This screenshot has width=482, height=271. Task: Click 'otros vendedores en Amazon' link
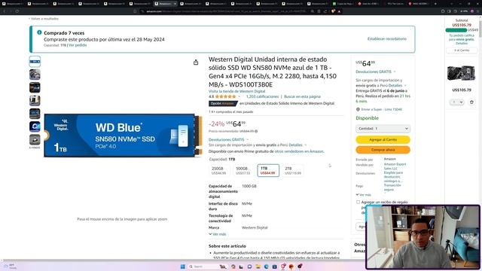[x=299, y=151]
